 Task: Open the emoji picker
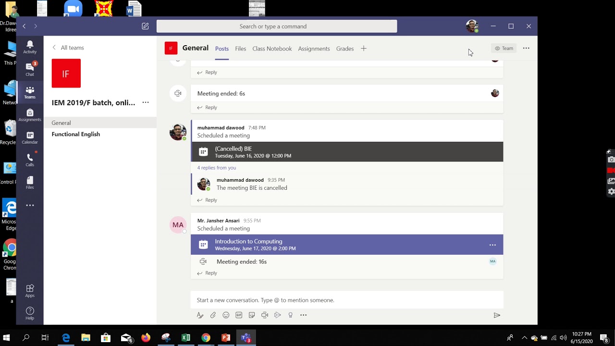point(226,315)
